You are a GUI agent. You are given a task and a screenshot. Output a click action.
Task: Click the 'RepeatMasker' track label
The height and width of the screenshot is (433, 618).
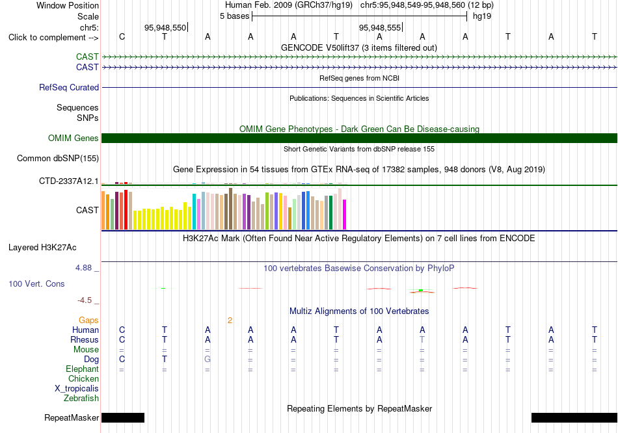click(x=72, y=417)
